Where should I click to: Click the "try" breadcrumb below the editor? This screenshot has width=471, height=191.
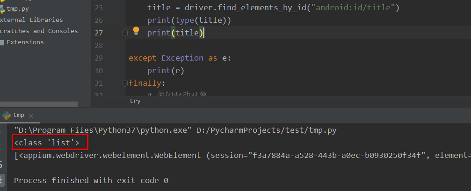click(135, 101)
